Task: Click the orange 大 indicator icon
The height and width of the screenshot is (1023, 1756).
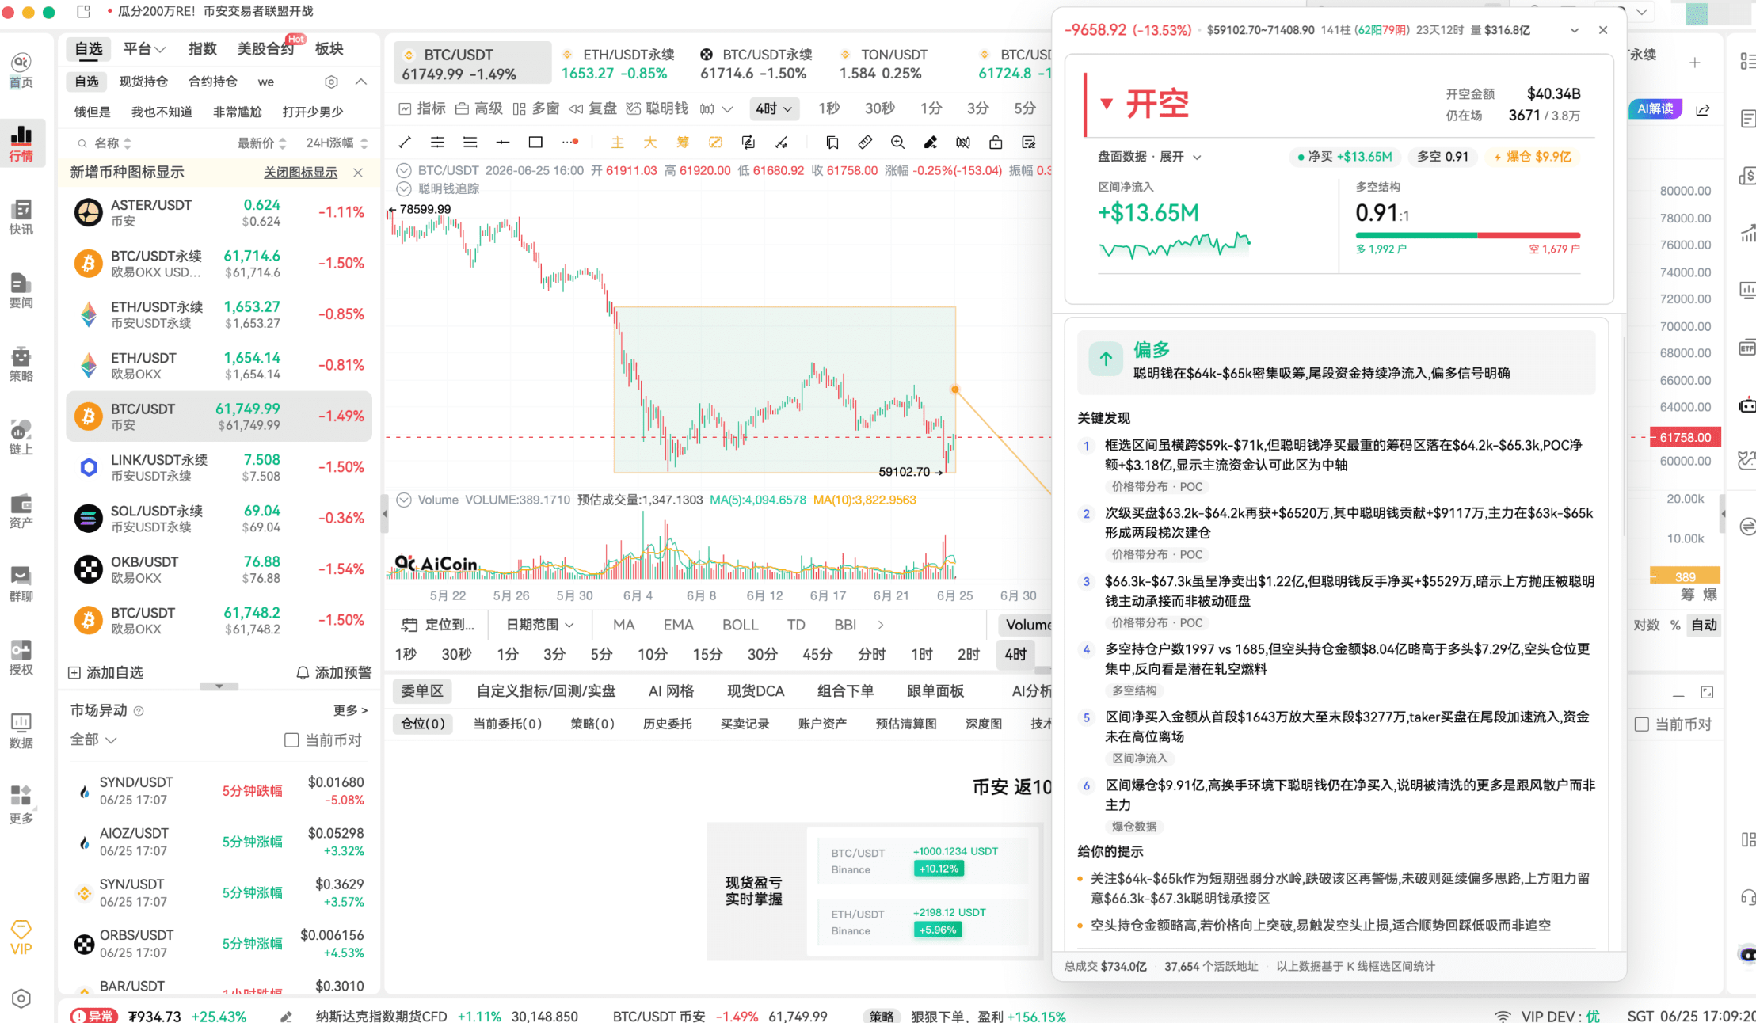Action: pyautogui.click(x=649, y=143)
